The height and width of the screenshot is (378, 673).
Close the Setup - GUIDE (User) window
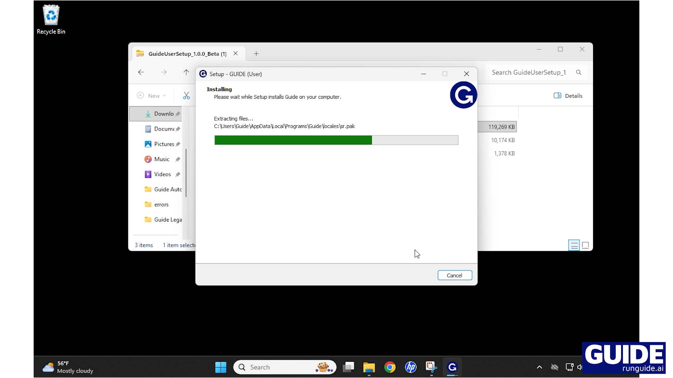(467, 74)
